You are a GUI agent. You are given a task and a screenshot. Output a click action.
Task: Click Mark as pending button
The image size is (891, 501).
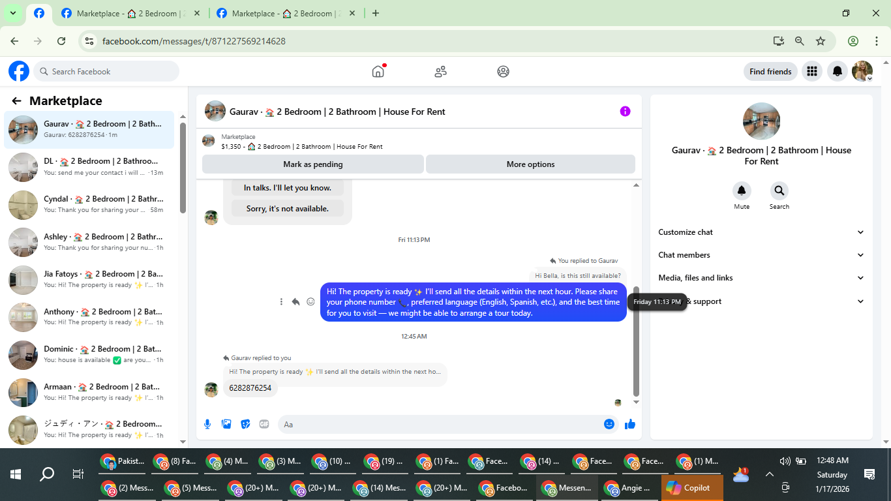coord(313,164)
